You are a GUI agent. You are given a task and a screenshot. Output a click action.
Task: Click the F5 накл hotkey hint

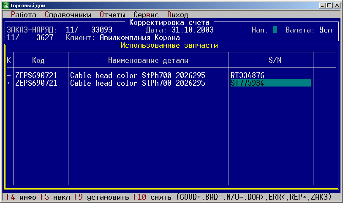tap(55, 197)
